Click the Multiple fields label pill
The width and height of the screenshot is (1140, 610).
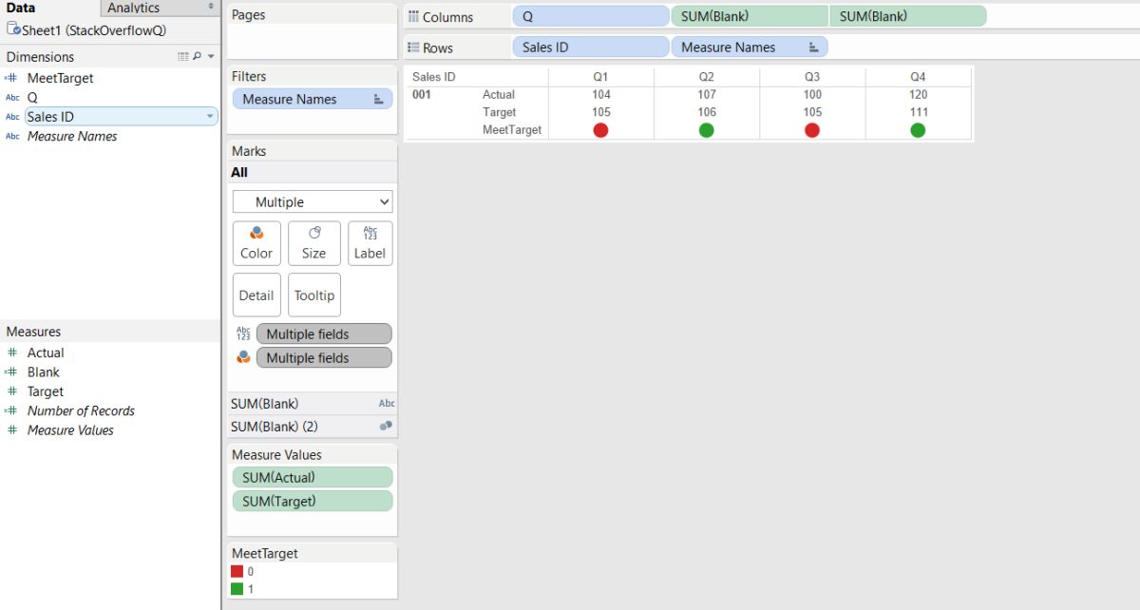(x=324, y=334)
